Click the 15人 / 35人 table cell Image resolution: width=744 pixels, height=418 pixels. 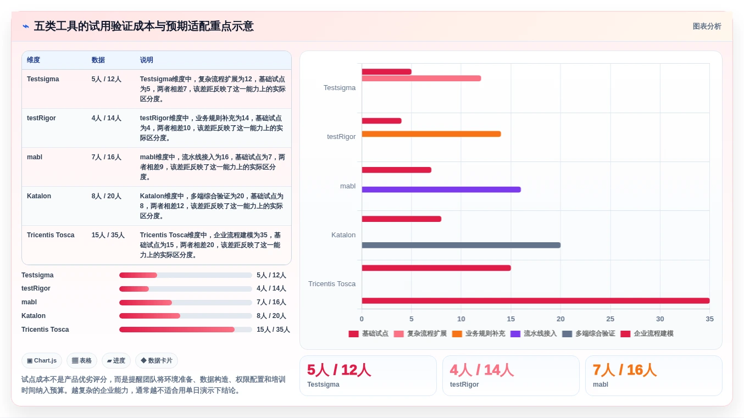108,235
